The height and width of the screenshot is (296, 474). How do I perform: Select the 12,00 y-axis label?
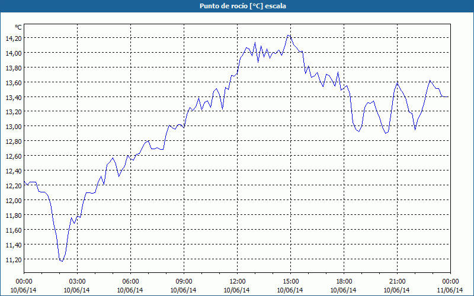[x=14, y=201]
